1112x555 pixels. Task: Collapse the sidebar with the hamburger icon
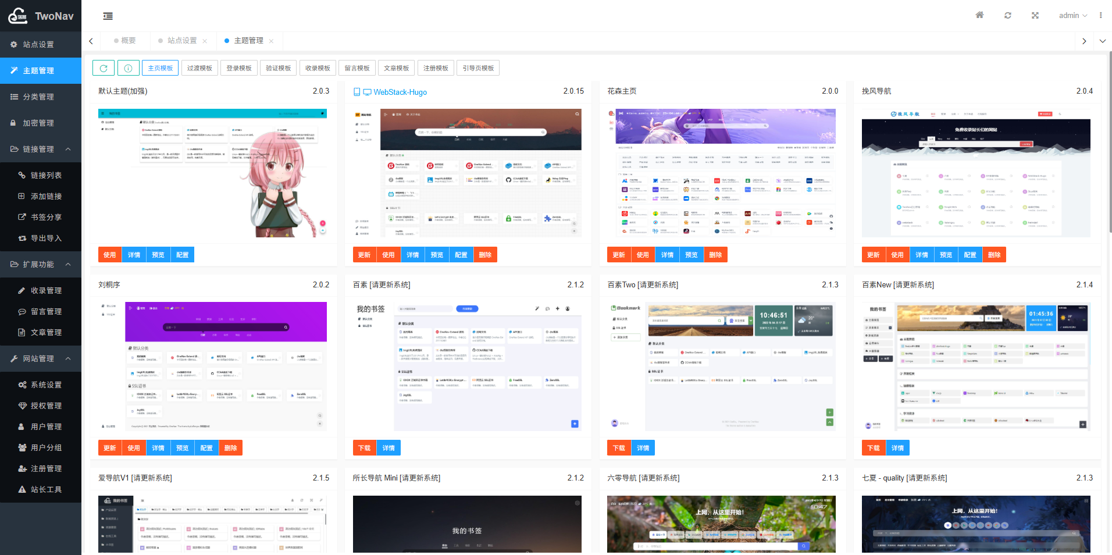pyautogui.click(x=108, y=17)
